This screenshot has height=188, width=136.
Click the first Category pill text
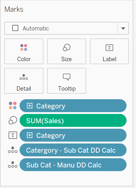tap(51, 106)
